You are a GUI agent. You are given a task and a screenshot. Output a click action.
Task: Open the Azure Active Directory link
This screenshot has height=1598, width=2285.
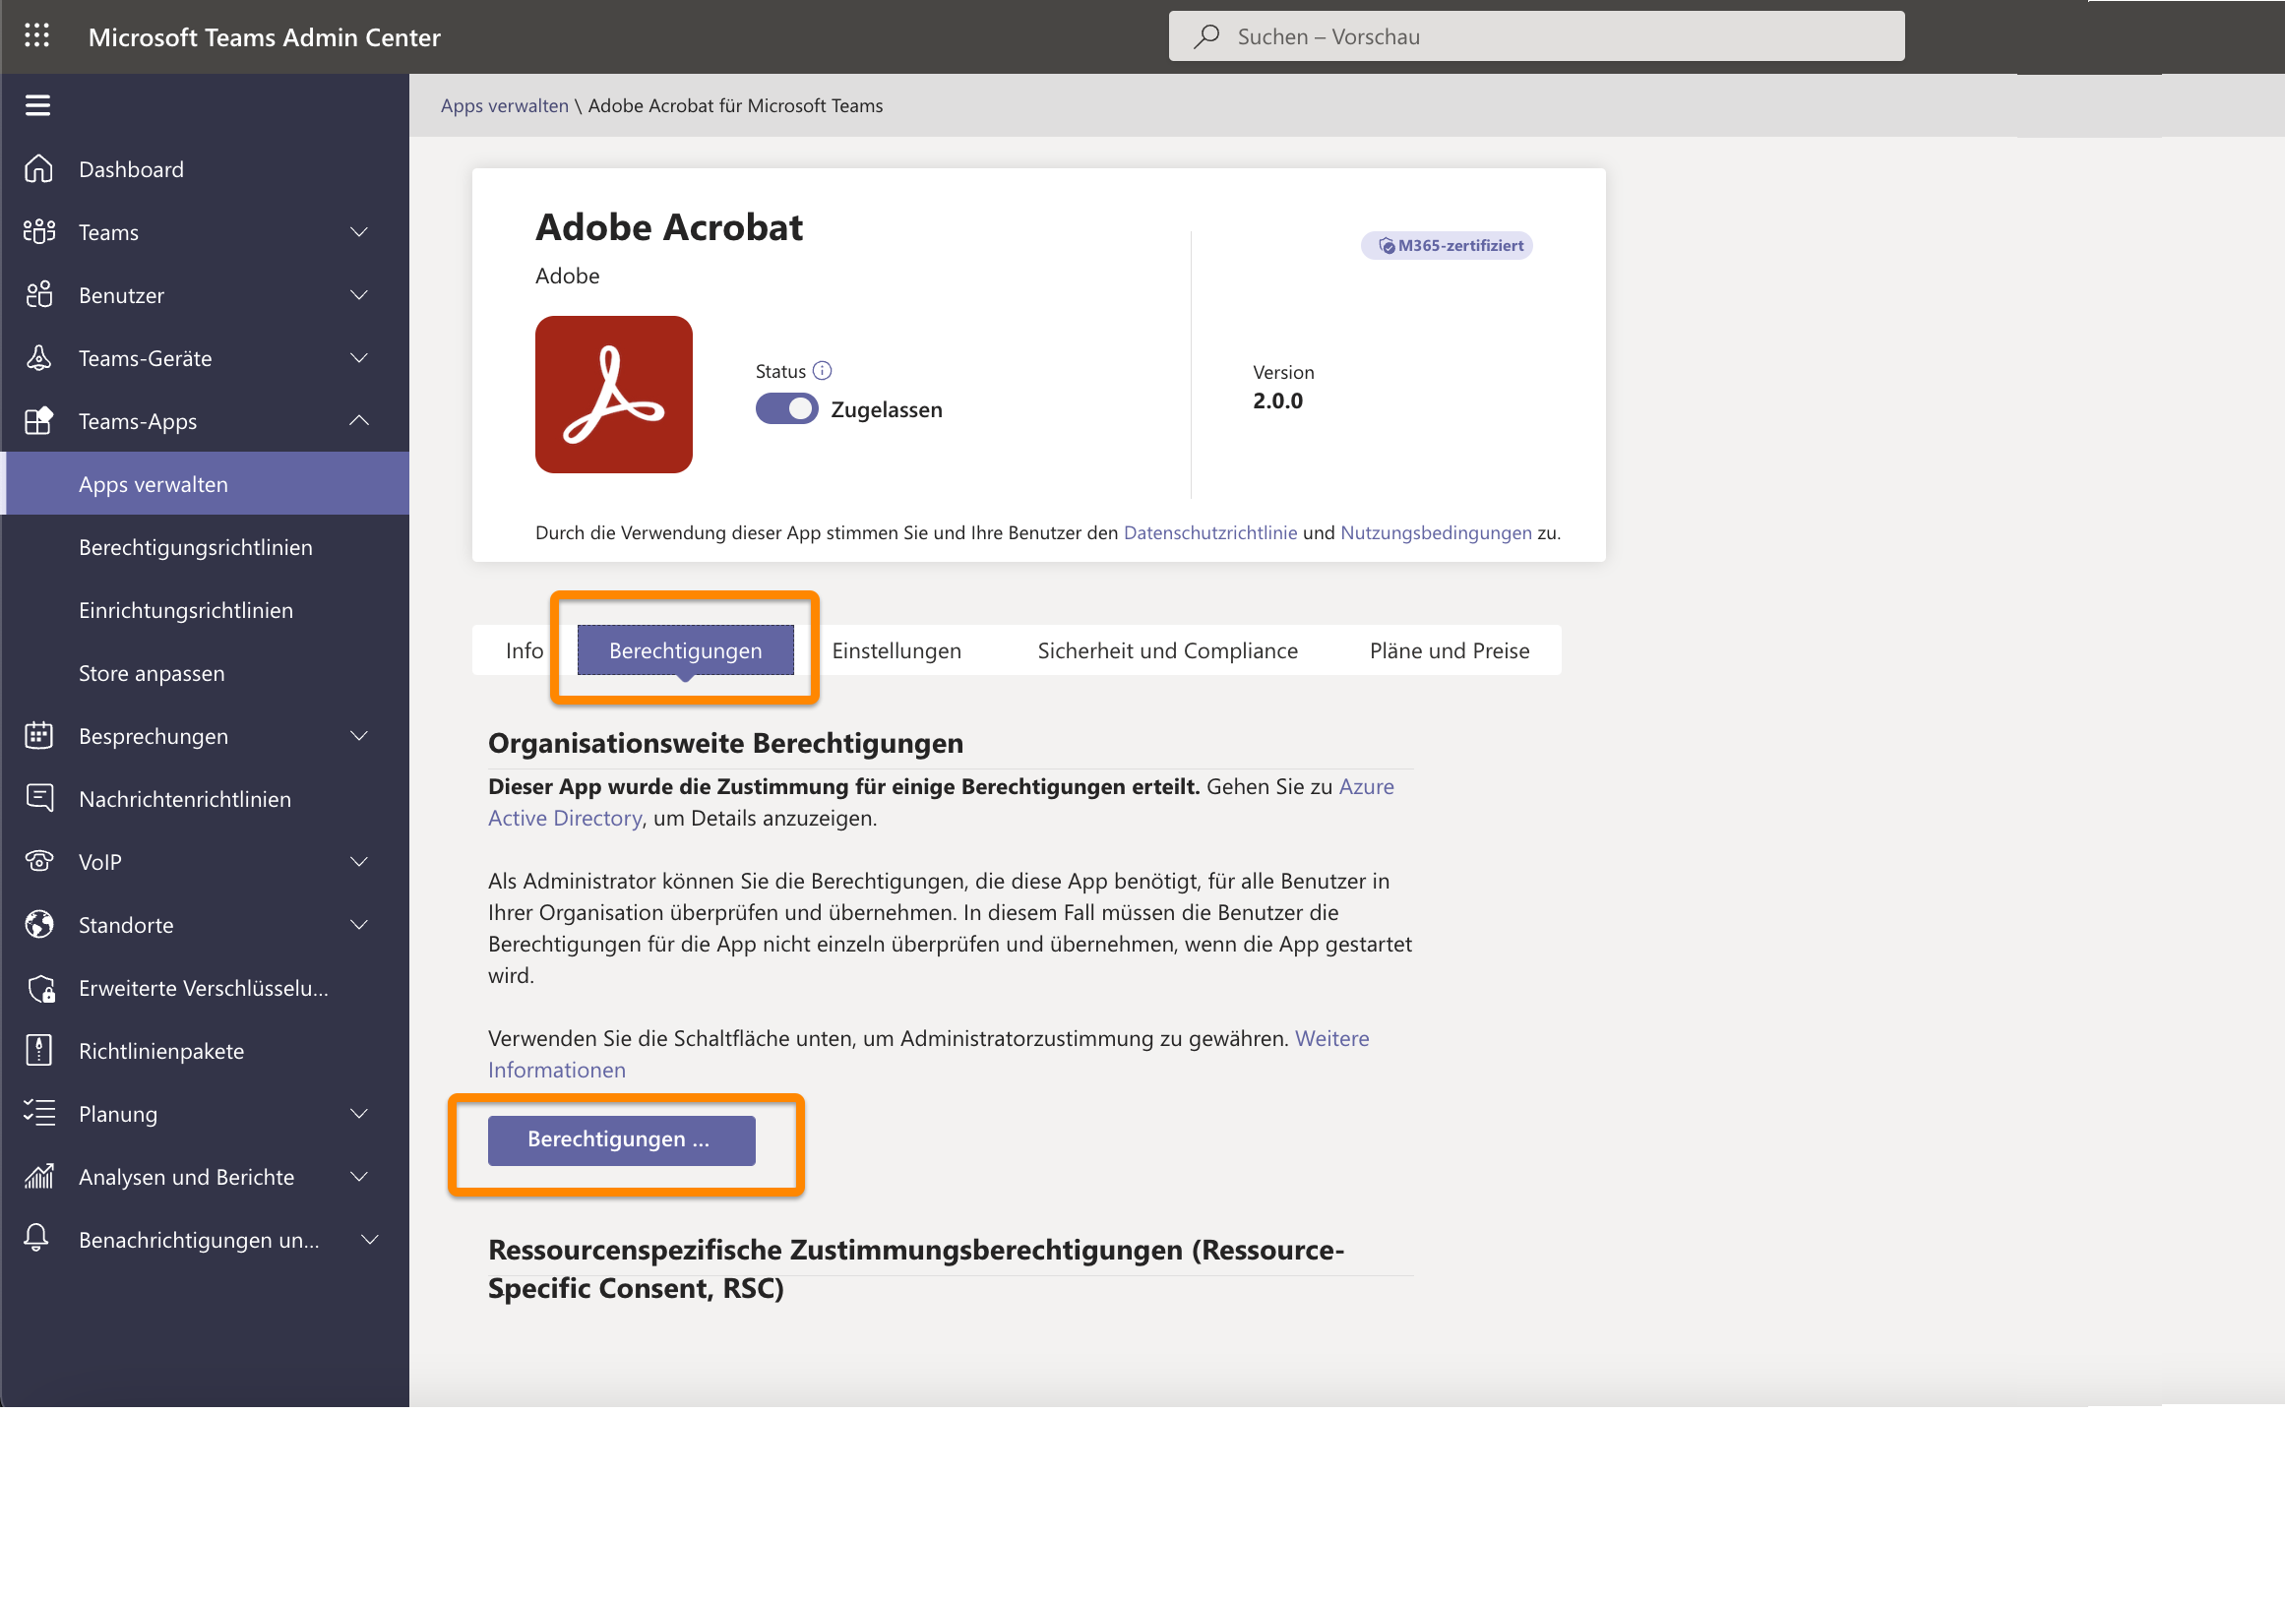(x=941, y=802)
